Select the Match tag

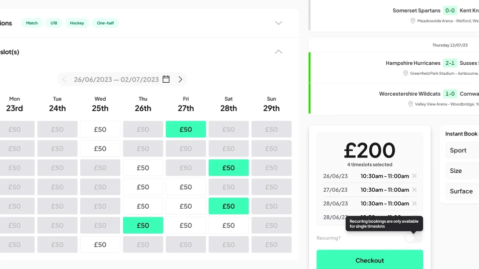click(32, 23)
